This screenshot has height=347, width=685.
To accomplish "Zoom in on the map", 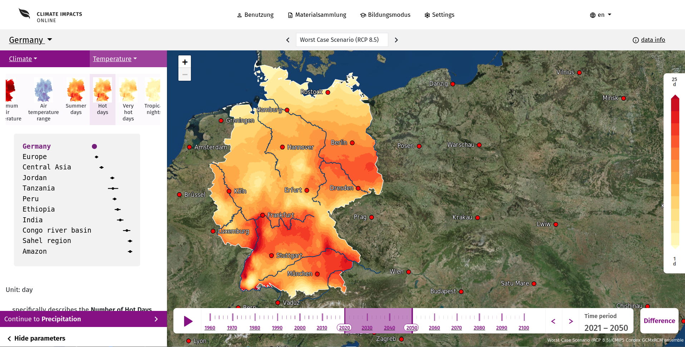I will tap(184, 62).
